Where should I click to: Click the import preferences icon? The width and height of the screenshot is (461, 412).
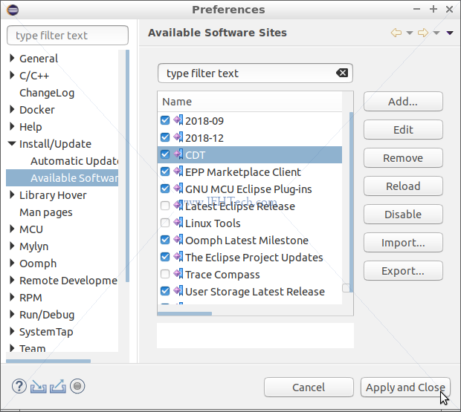[38, 387]
